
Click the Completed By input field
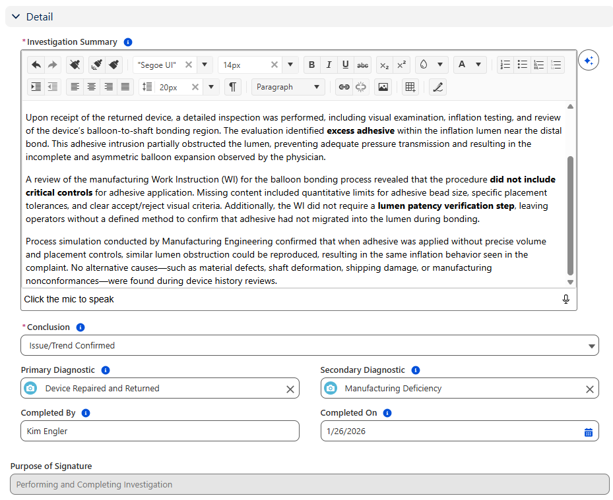pos(160,431)
